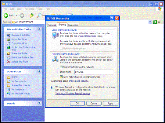Uncheck Share this folder on the network
The image size is (165, 123).
point(61,67)
